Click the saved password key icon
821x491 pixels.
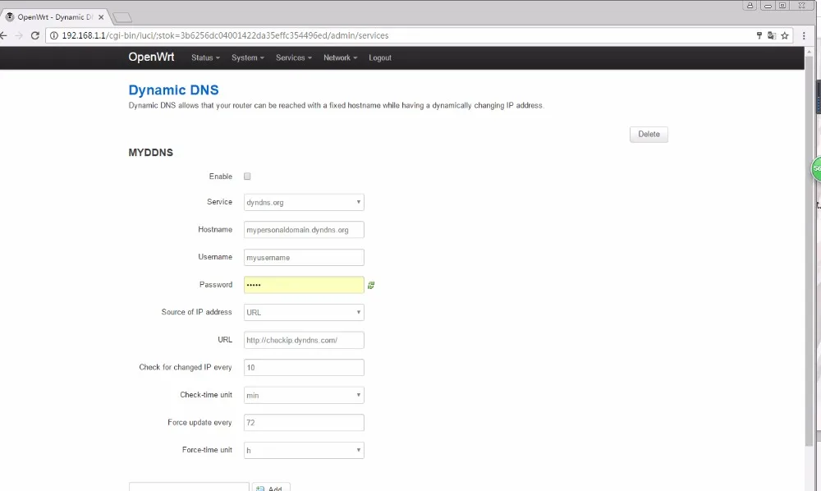[x=759, y=35]
